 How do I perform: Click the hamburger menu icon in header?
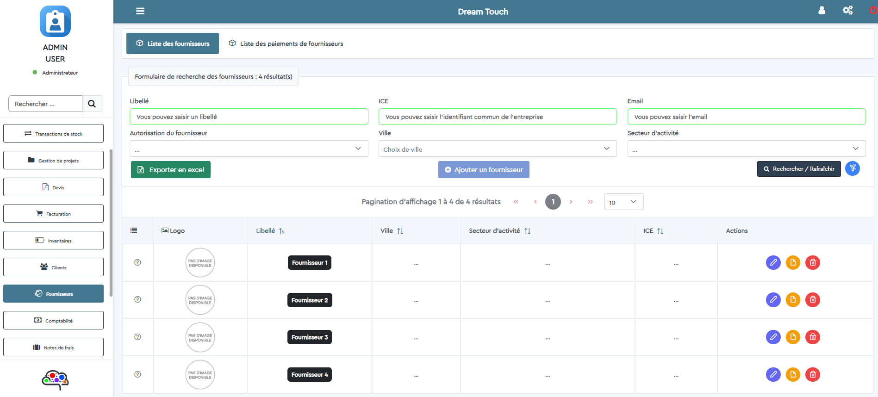click(x=140, y=11)
